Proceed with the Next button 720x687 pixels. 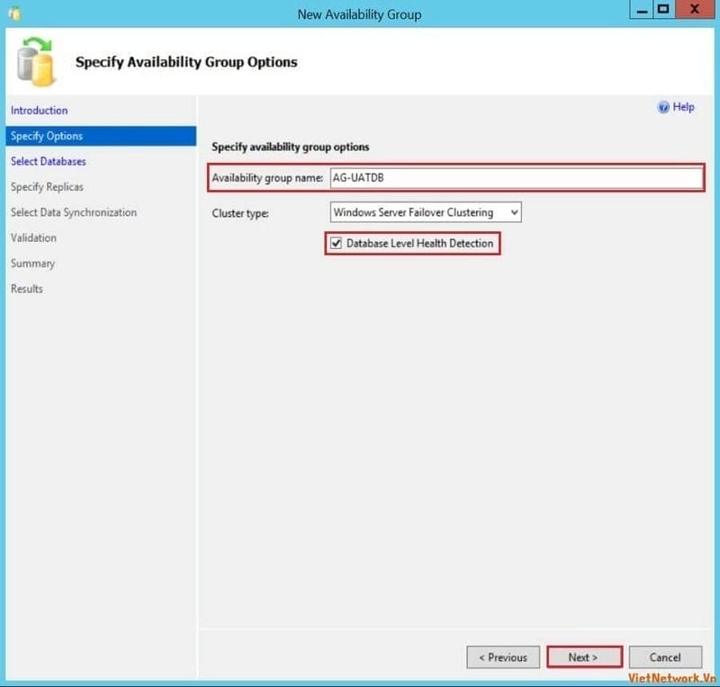click(583, 657)
